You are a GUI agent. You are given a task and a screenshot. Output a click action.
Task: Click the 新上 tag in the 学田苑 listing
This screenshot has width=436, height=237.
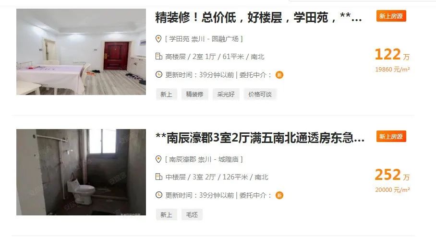point(166,95)
